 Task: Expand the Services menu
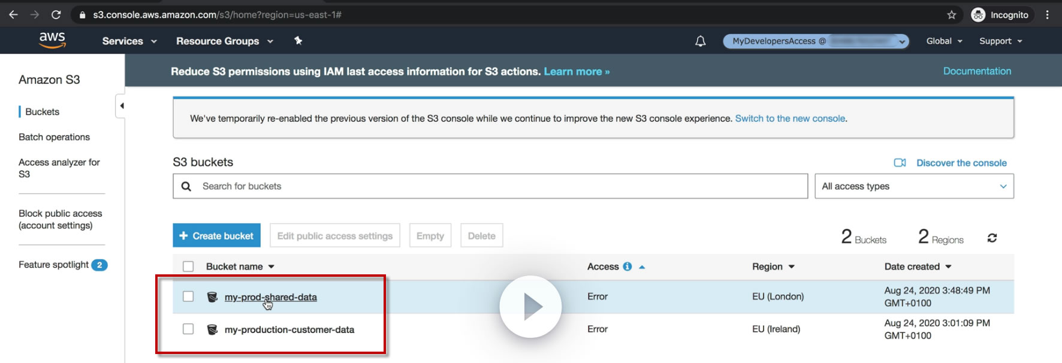[129, 41]
